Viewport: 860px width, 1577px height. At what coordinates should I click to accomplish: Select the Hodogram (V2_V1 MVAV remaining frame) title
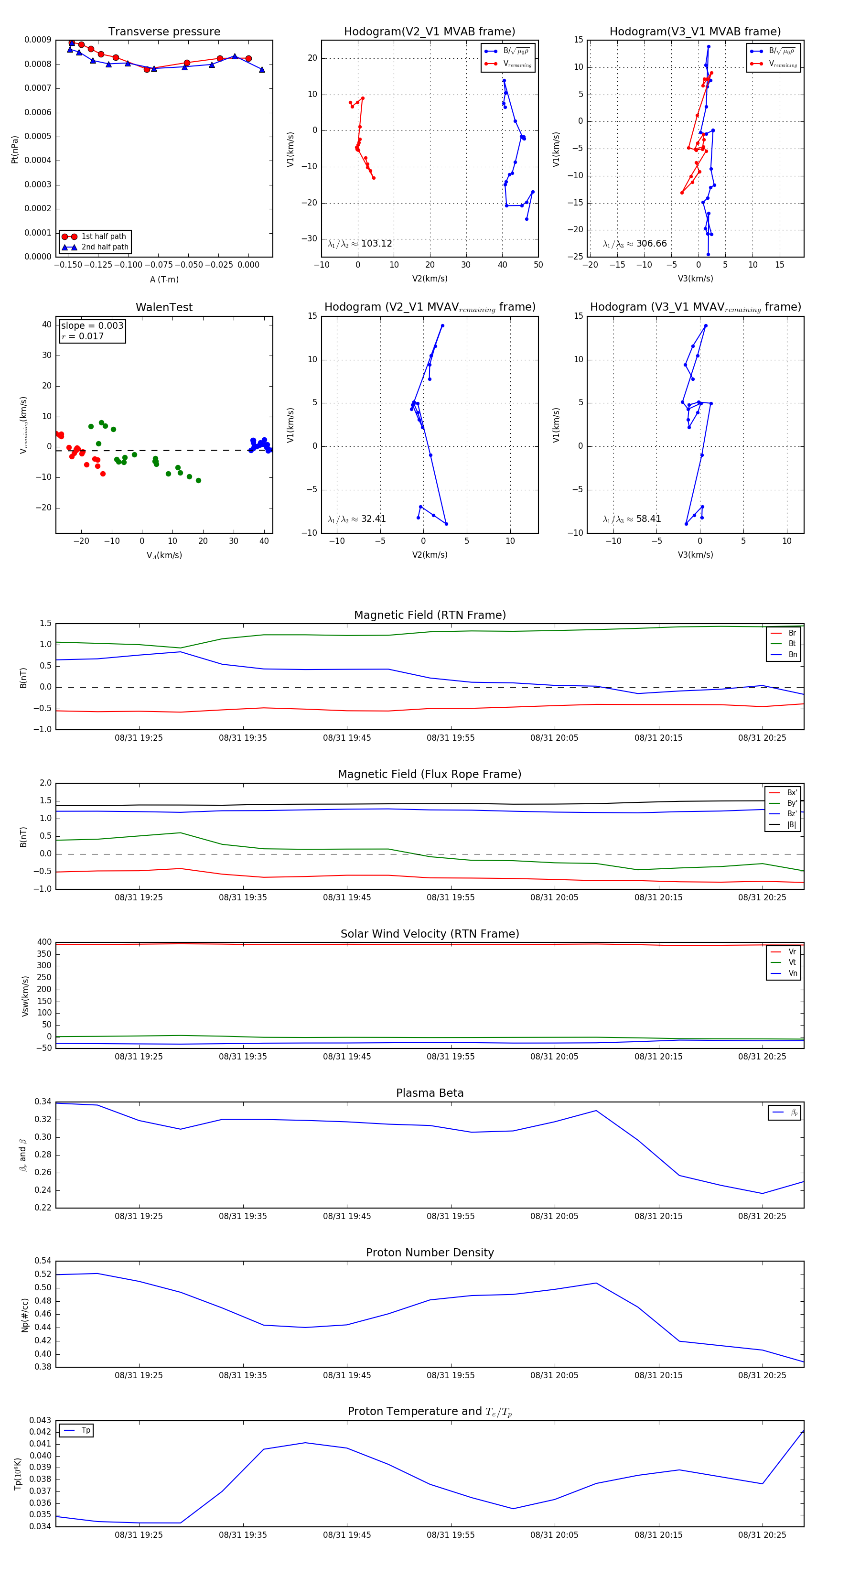pos(430,307)
